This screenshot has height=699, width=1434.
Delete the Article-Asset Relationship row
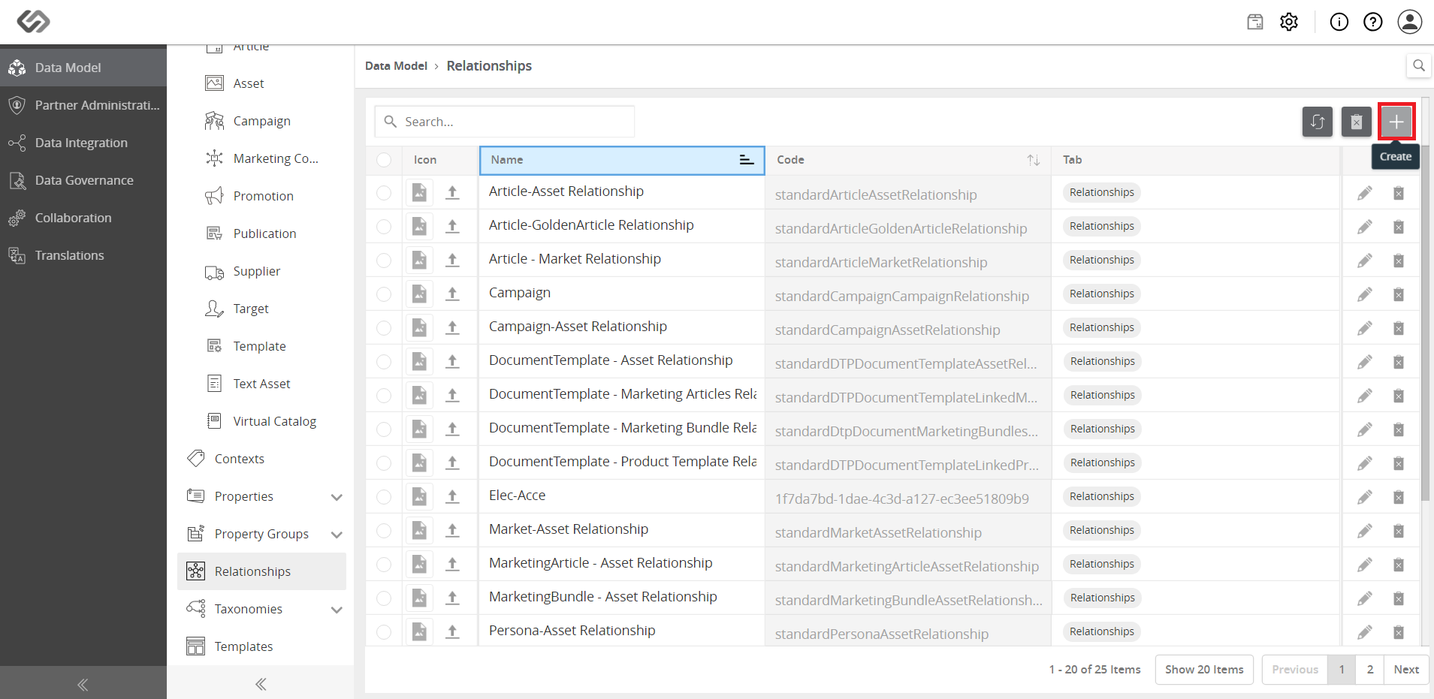pos(1399,193)
